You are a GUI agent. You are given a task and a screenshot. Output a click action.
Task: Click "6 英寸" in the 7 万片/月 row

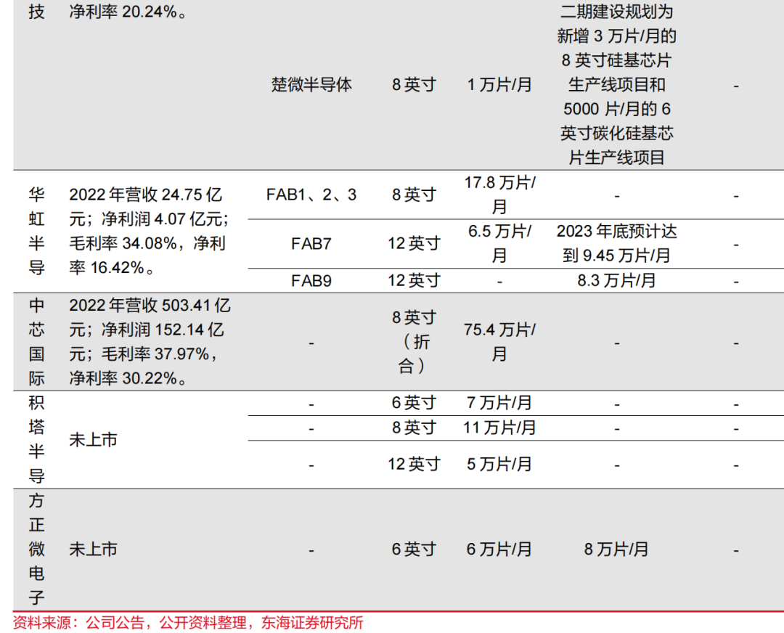coord(414,403)
